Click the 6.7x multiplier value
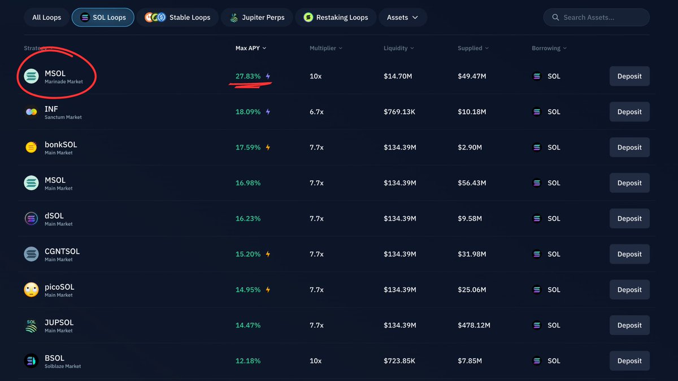The width and height of the screenshot is (678, 381). coord(316,112)
